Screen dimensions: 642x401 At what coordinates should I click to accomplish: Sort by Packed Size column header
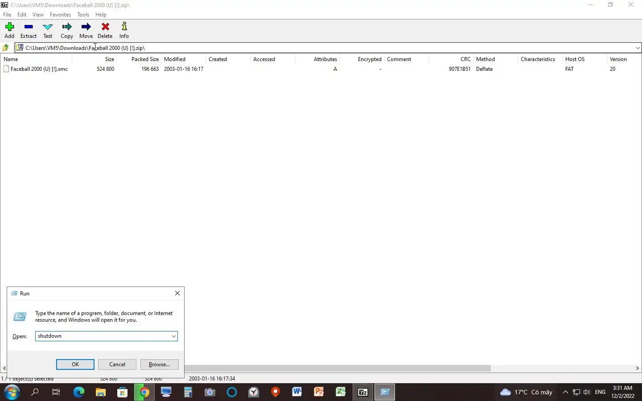pos(139,59)
